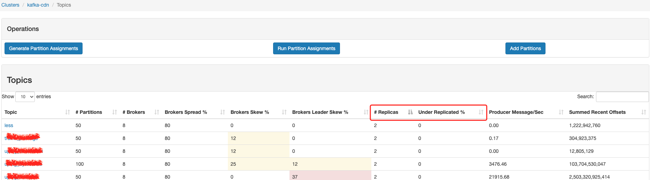
Task: Sort by Brokers Spread % arrows icon
Action: tap(223, 112)
